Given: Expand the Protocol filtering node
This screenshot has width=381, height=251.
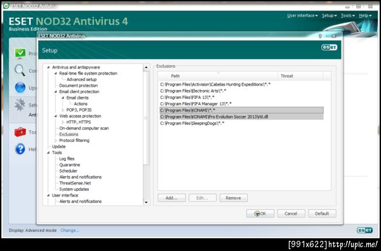Looking at the screenshot, I should click(x=55, y=141).
